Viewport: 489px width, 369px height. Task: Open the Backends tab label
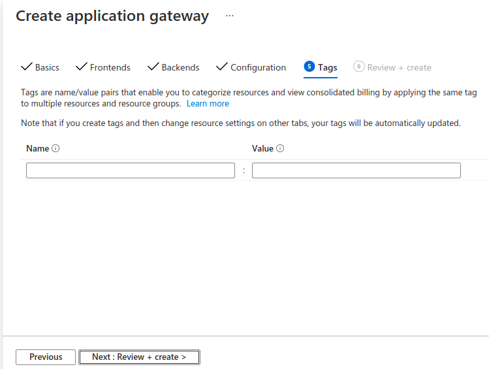(180, 67)
